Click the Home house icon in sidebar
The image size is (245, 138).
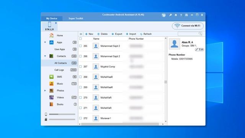(51, 35)
